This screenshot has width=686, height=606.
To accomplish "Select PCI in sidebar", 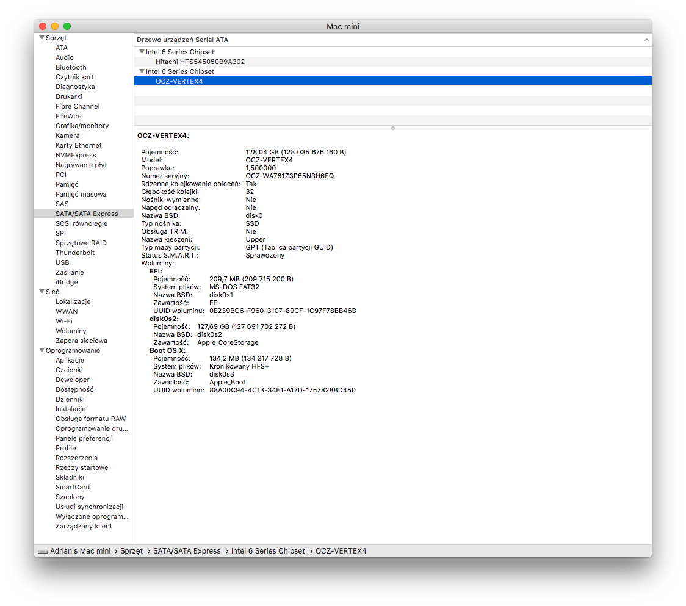I will coord(61,175).
